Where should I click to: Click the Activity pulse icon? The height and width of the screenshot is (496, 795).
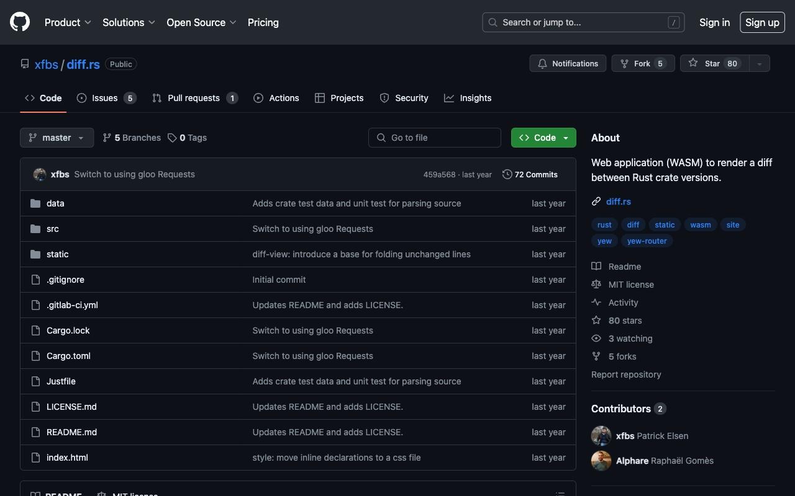tap(596, 303)
